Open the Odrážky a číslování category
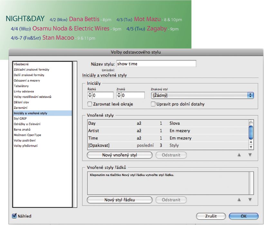Screen dimensions: 264x225 (27, 124)
